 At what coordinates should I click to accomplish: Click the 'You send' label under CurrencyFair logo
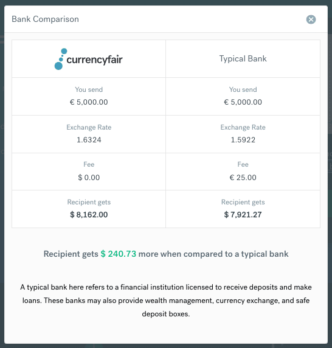89,89
